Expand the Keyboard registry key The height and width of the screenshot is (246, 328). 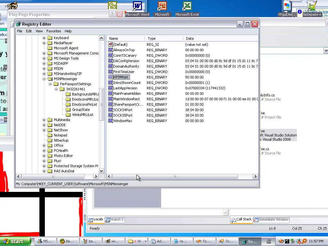44,38
